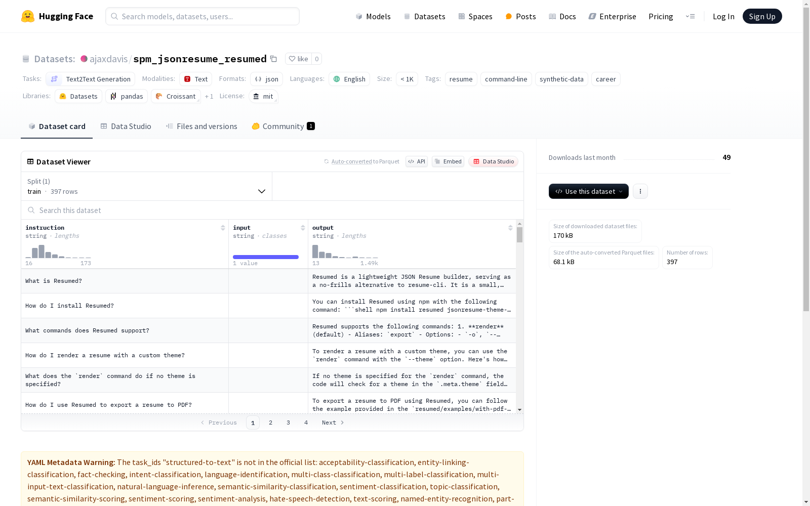The width and height of the screenshot is (810, 506).
Task: Open Models in the top navigation
Action: 373,16
